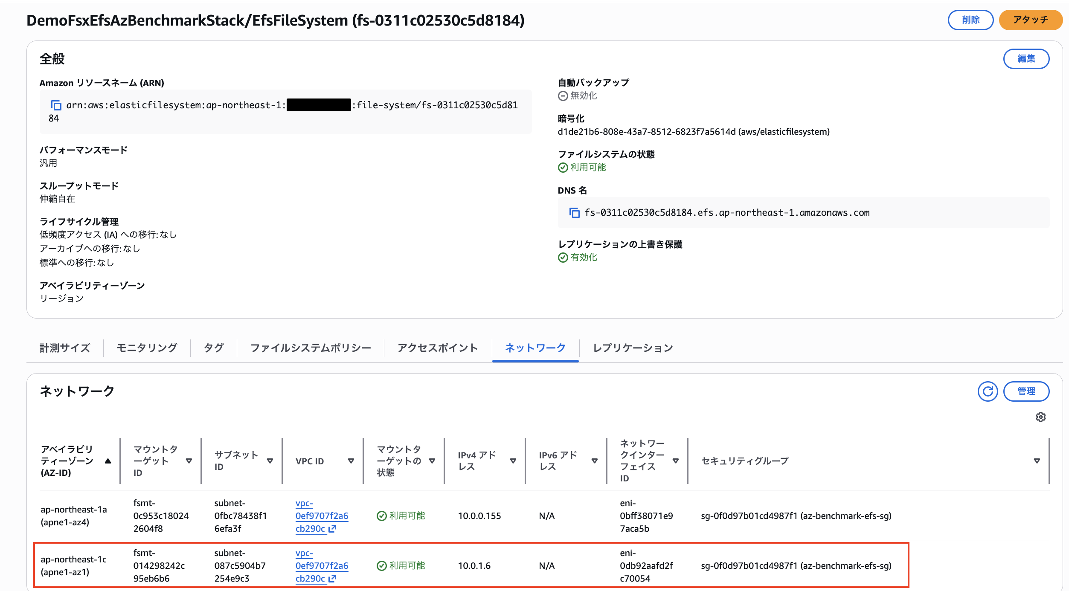The image size is (1069, 591).
Task: Open the マウントターゲット ID column filter
Action: point(188,461)
